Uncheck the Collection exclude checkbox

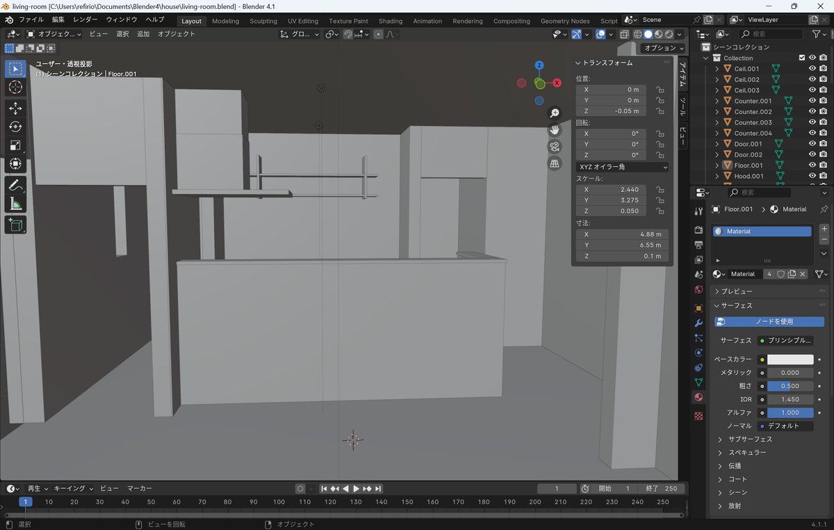(801, 58)
